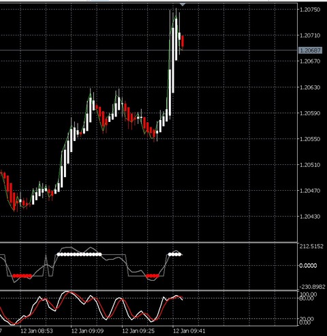Click the 1.20710 price scale label
327x336 pixels.
pyautogui.click(x=310, y=35)
